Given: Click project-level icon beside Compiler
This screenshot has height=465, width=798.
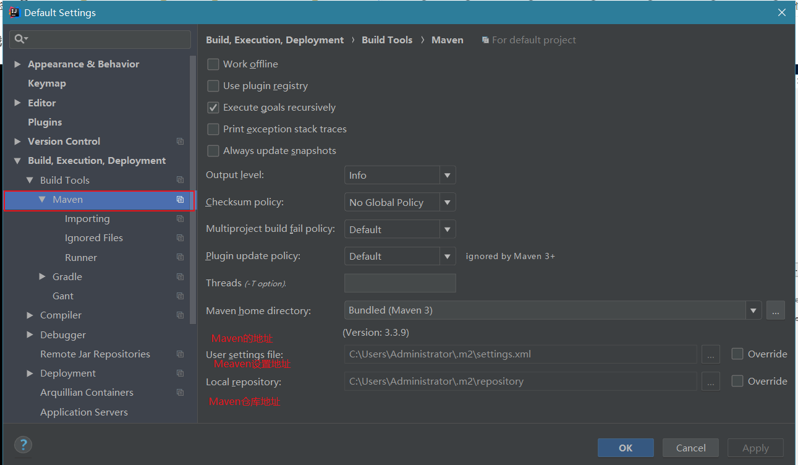Looking at the screenshot, I should tap(180, 315).
